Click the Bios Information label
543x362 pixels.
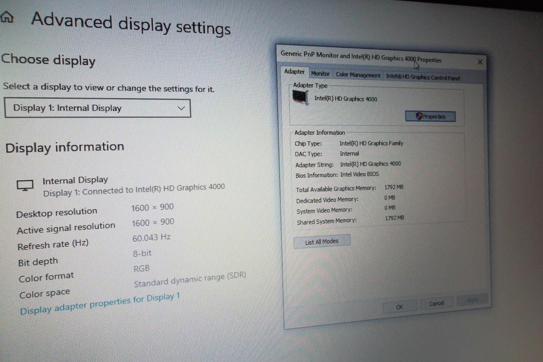[316, 175]
